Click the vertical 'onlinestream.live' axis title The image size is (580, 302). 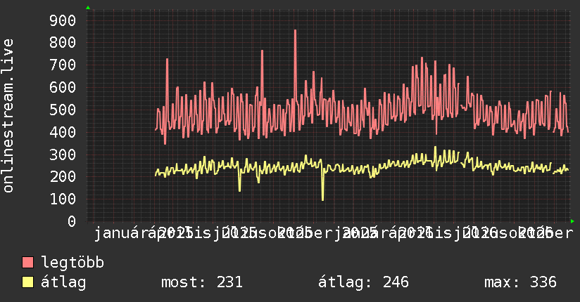tap(8, 116)
